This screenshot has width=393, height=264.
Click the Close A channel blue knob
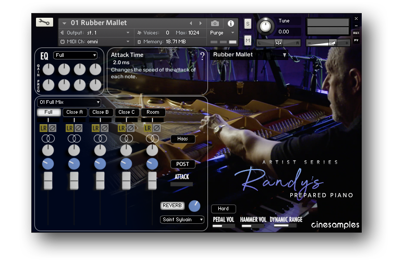74,164
